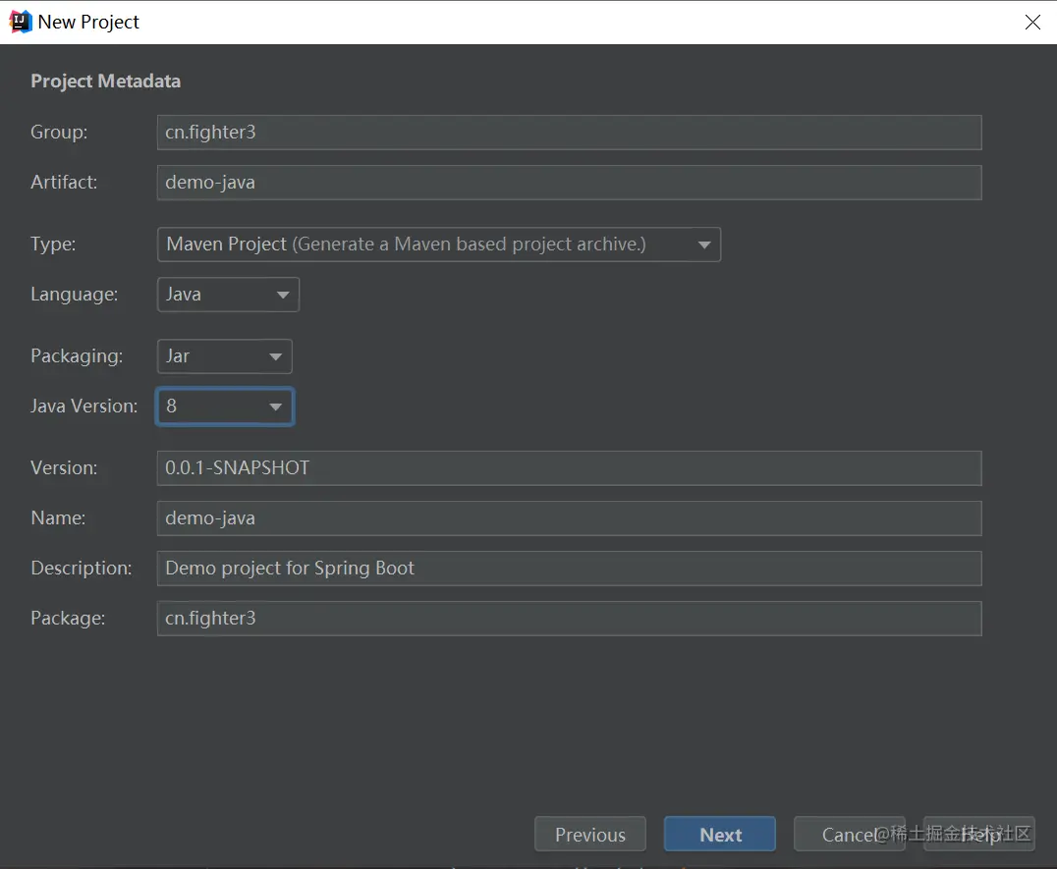Viewport: 1057px width, 869px height.
Task: Click the Artifact input field
Action: click(x=569, y=183)
